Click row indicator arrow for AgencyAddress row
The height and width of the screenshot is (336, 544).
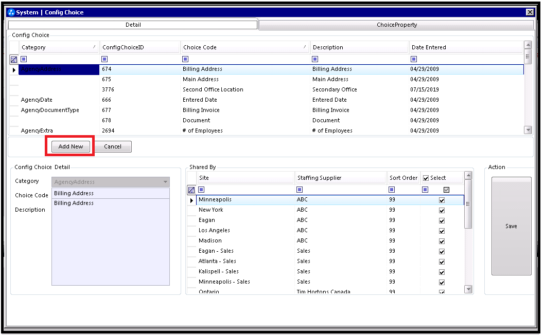coord(14,70)
